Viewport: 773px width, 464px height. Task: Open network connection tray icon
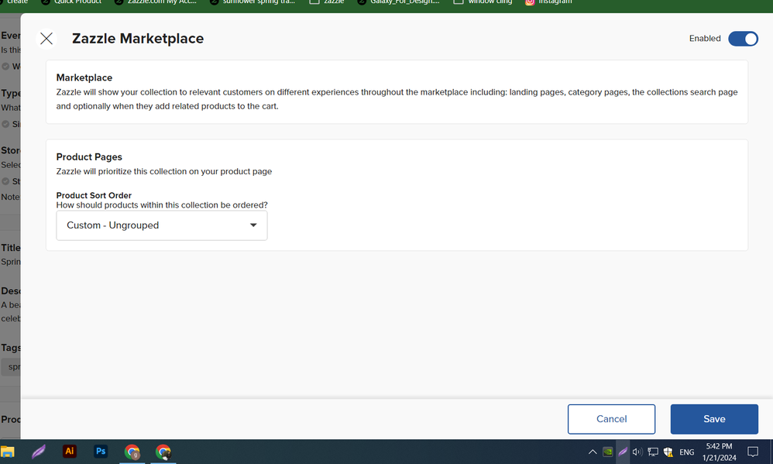[653, 452]
